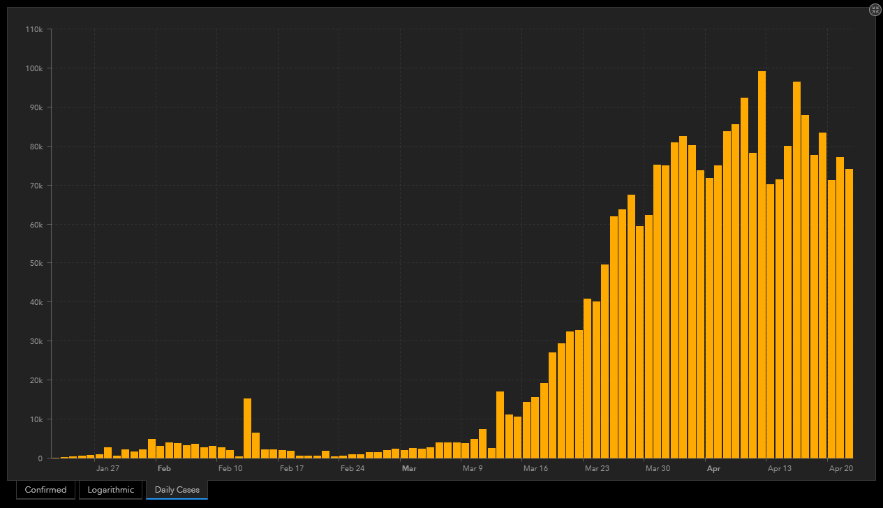This screenshot has width=883, height=508.
Task: Click the bold Mar month label
Action: coord(409,469)
